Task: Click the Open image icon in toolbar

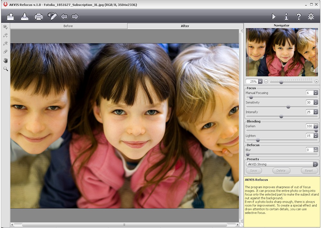Action: [x=11, y=17]
